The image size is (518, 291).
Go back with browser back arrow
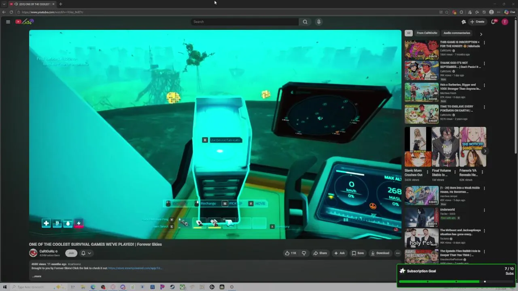(x=4, y=12)
